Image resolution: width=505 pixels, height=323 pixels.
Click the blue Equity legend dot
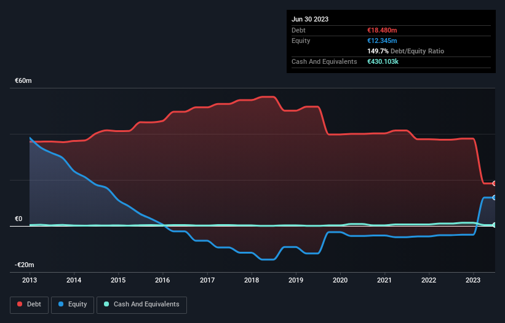coord(61,304)
